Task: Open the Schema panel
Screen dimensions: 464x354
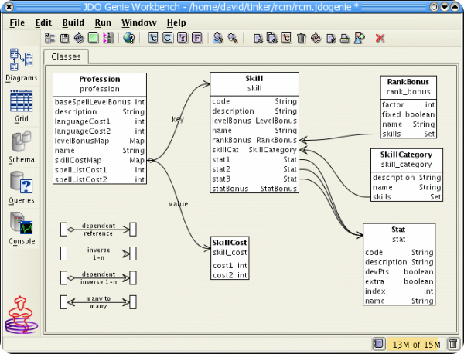Action: tap(21, 145)
